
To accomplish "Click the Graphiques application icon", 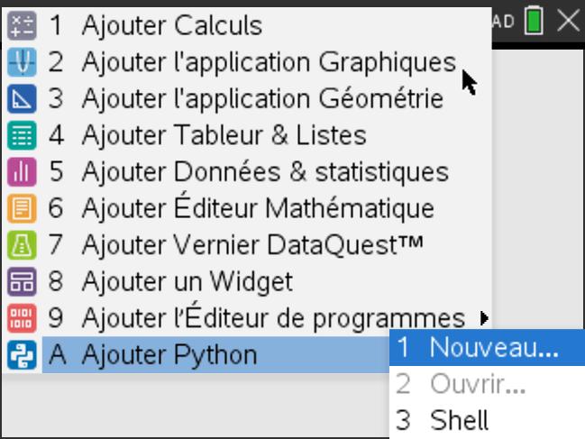I will coord(20,61).
